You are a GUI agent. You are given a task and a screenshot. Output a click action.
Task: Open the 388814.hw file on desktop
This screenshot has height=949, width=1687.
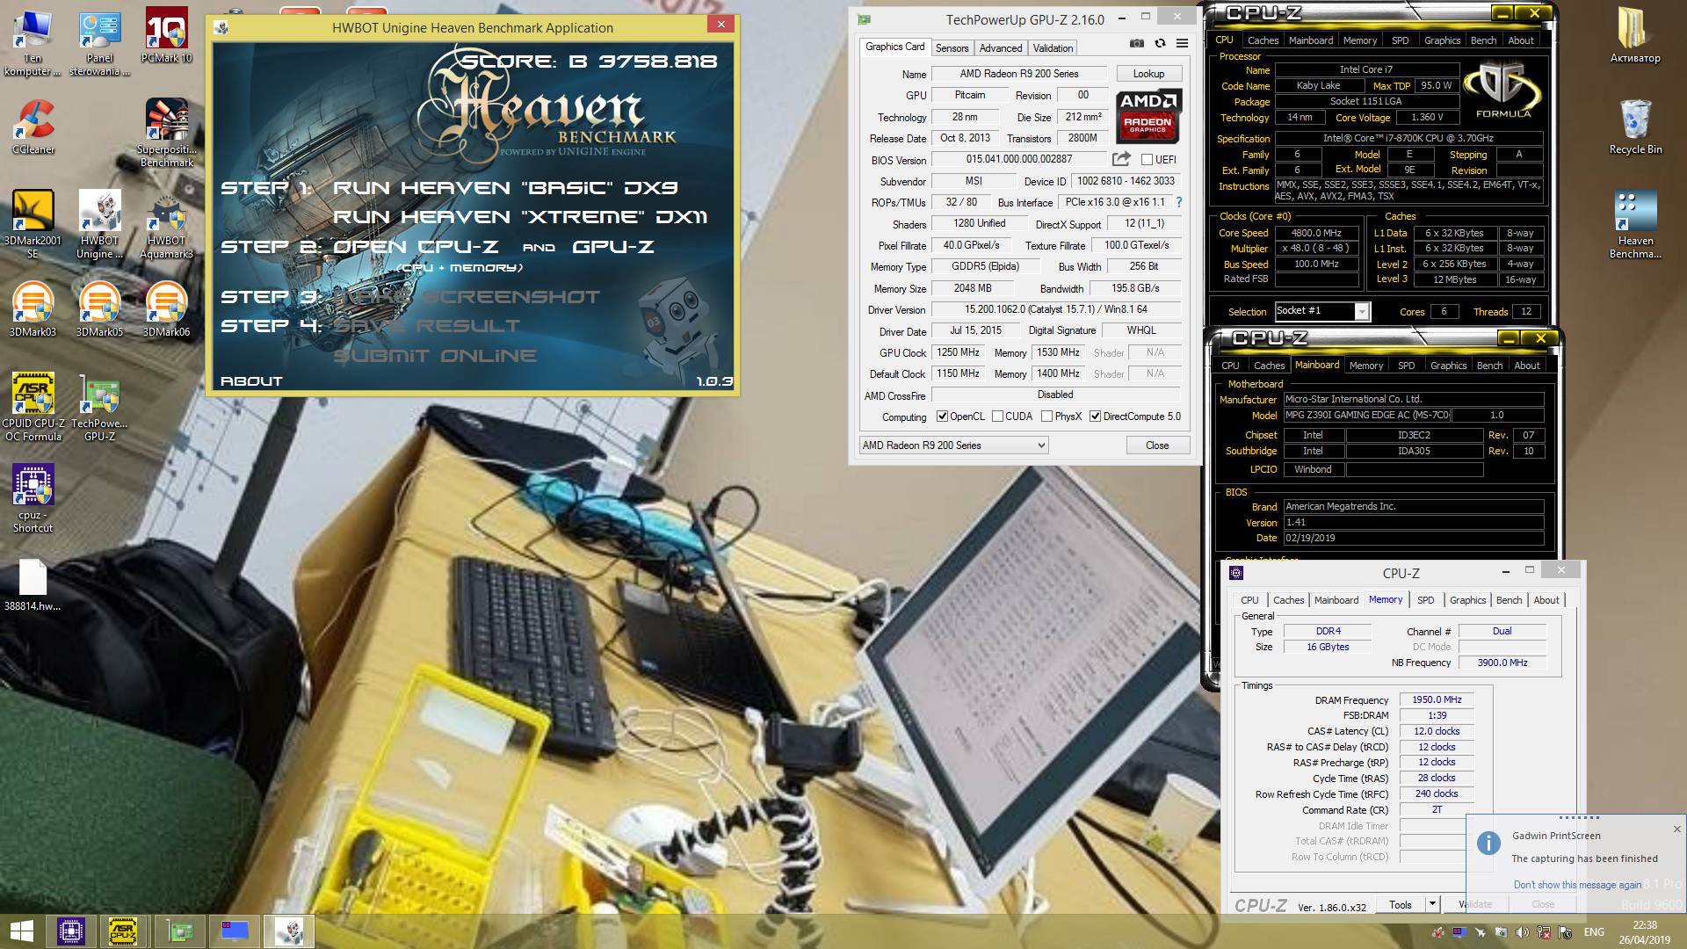click(33, 585)
